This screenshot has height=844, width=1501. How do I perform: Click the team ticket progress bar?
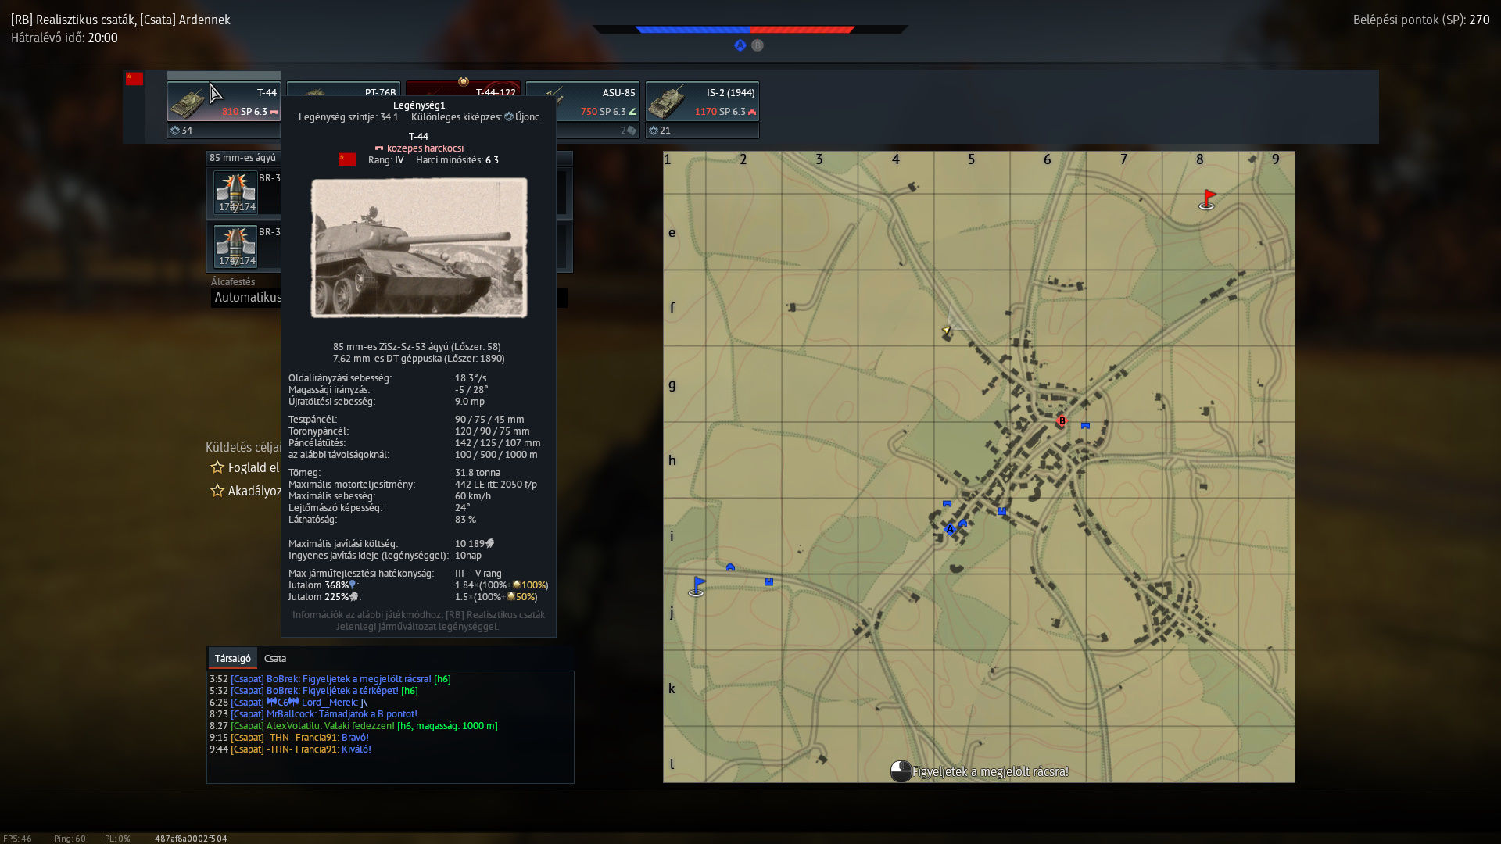point(749,30)
